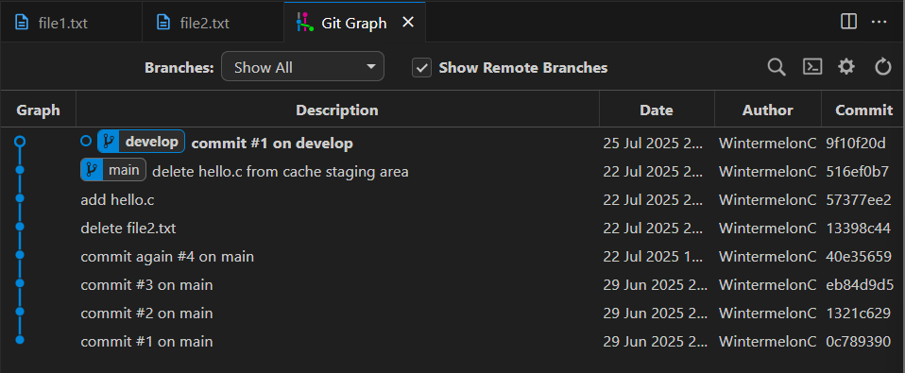Select the 'delete file2.txt' commit

coord(452,228)
